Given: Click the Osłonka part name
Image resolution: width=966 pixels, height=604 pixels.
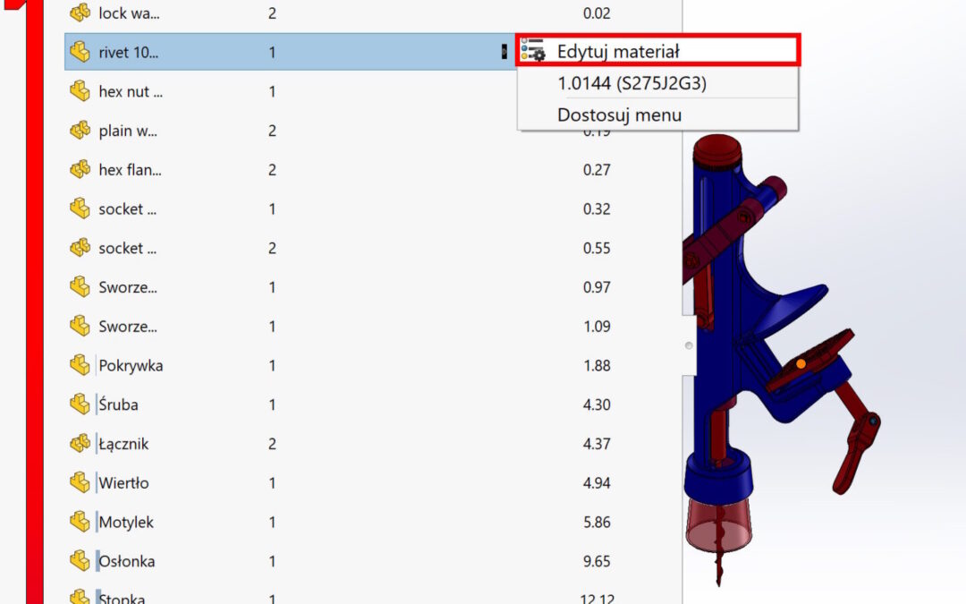Looking at the screenshot, I should [126, 562].
